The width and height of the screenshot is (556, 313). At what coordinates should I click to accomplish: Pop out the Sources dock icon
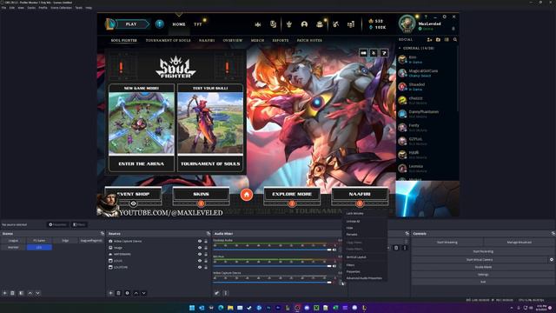point(208,234)
